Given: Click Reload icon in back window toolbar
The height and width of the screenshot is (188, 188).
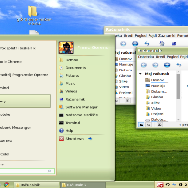Looking at the screenshot, I should coord(147,44).
